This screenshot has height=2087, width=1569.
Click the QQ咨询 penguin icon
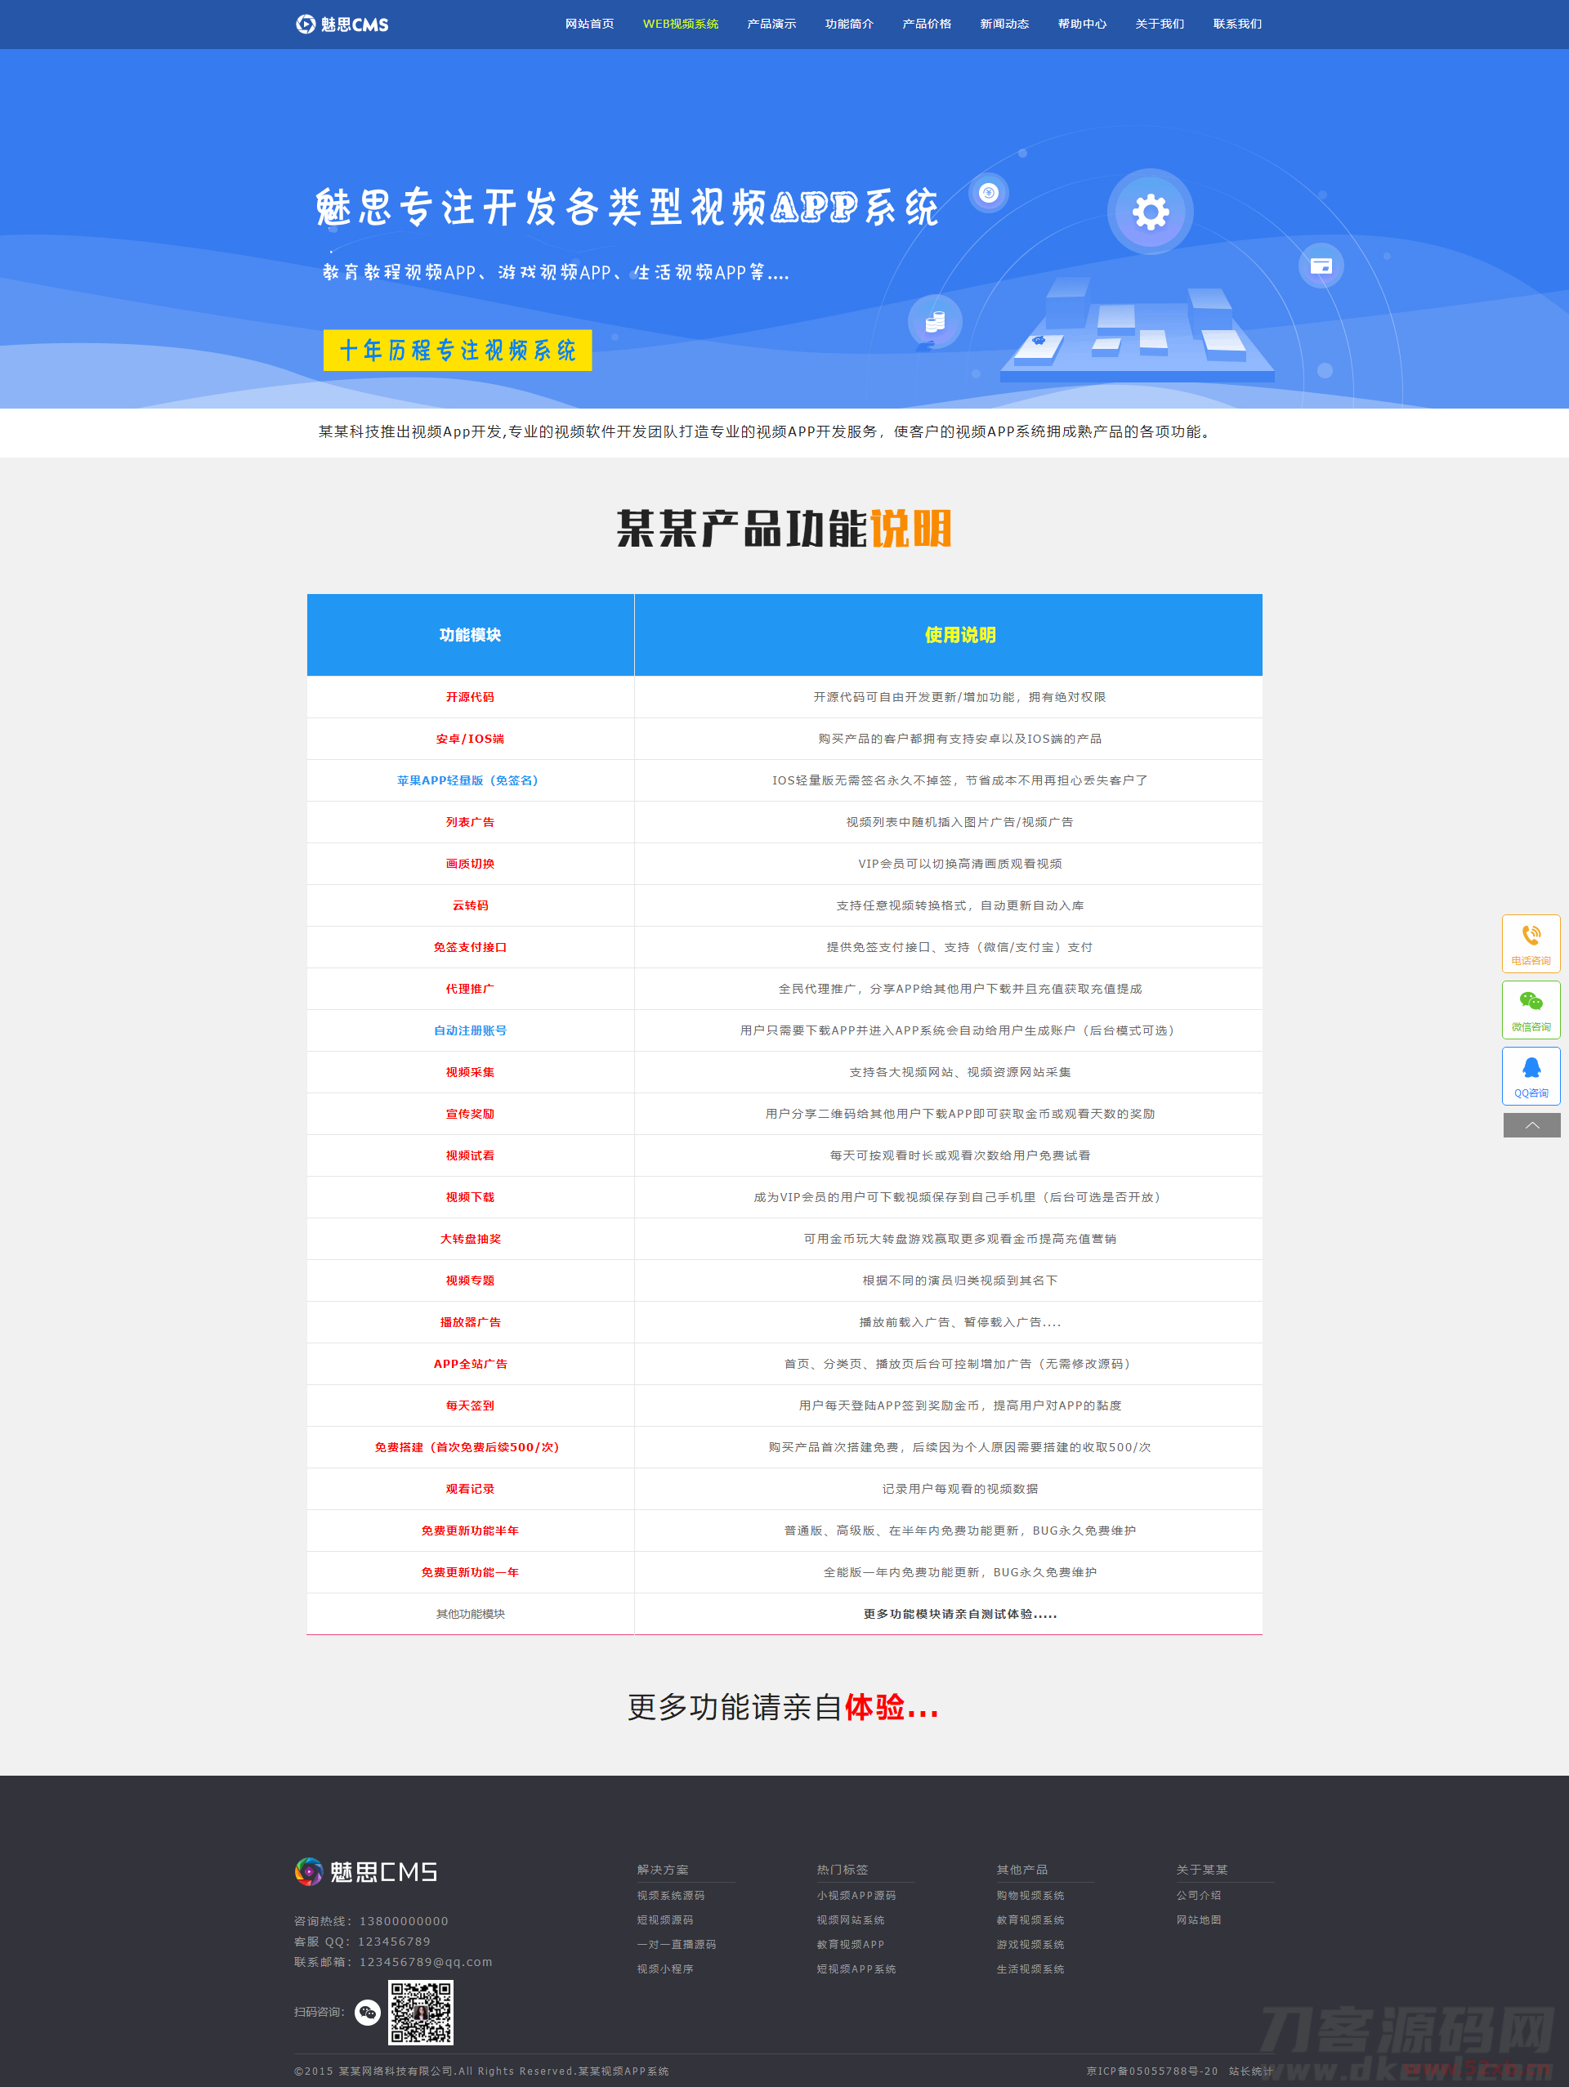[1531, 1075]
